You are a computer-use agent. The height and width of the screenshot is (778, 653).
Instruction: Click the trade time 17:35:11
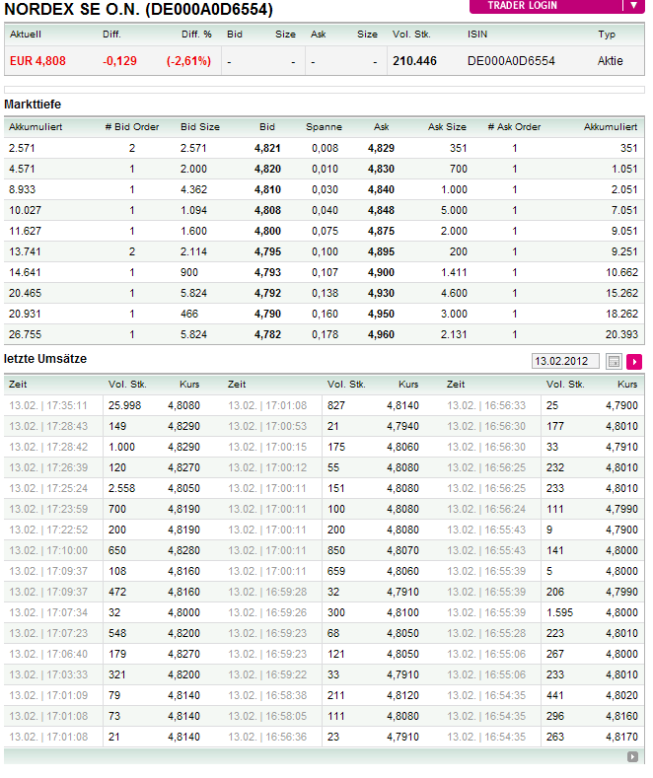coord(67,406)
